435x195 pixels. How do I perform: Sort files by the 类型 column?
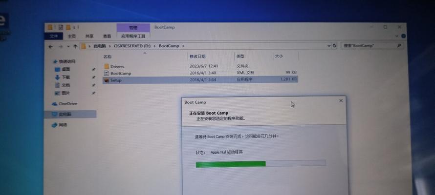240,56
